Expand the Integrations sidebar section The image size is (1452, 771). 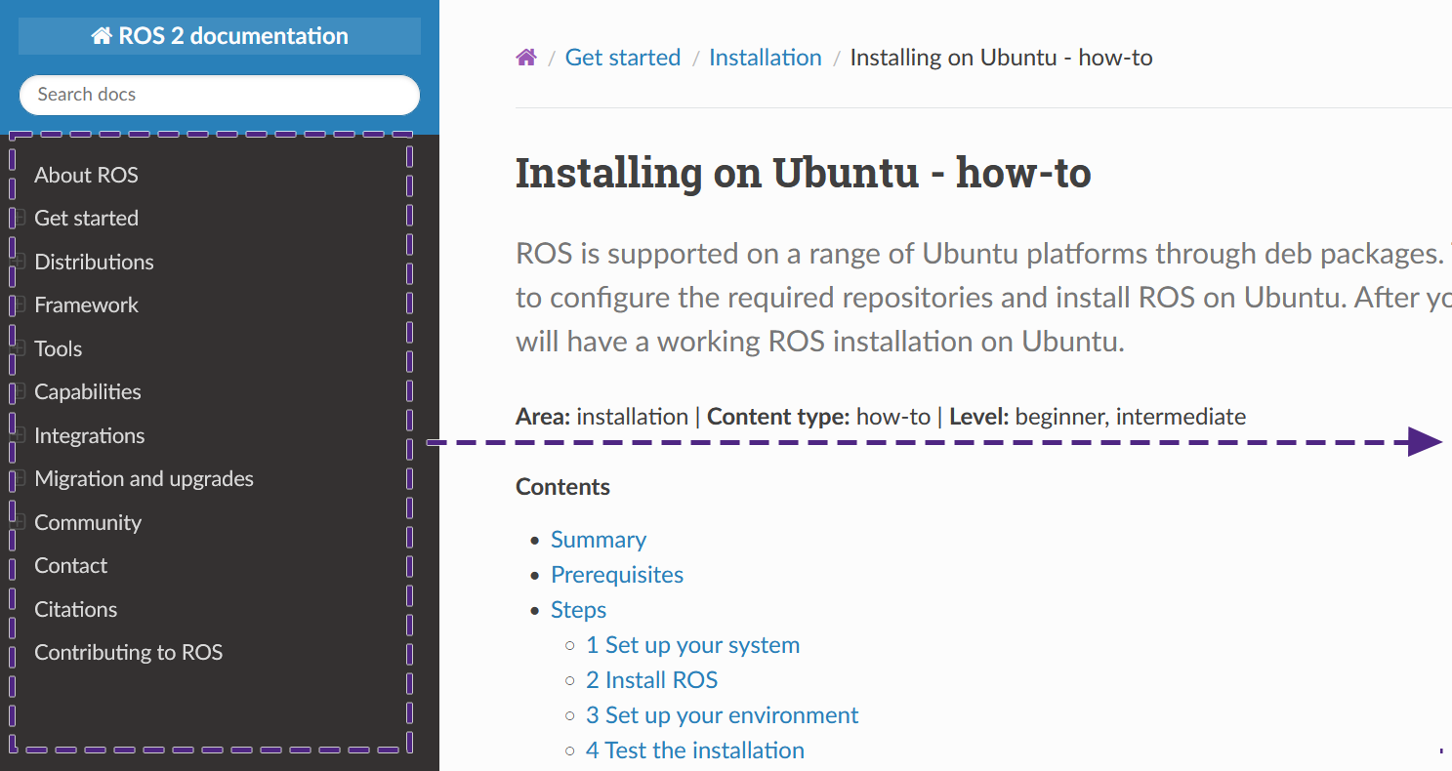[x=19, y=435]
